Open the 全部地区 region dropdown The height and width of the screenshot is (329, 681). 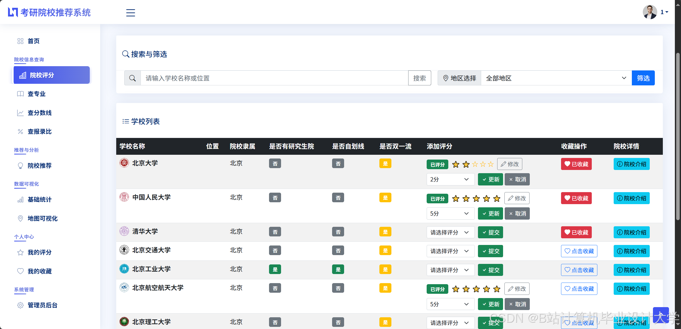556,78
